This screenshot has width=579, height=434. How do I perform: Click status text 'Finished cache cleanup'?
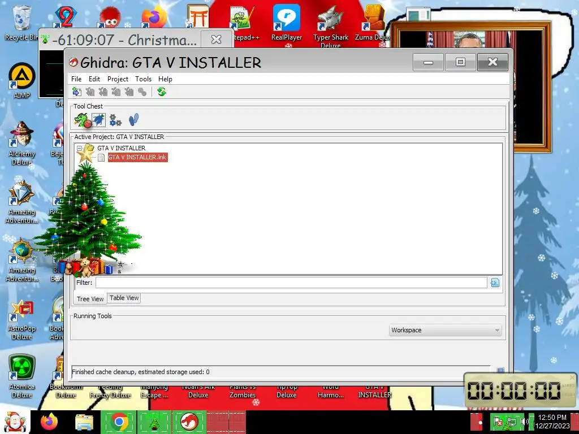(140, 372)
